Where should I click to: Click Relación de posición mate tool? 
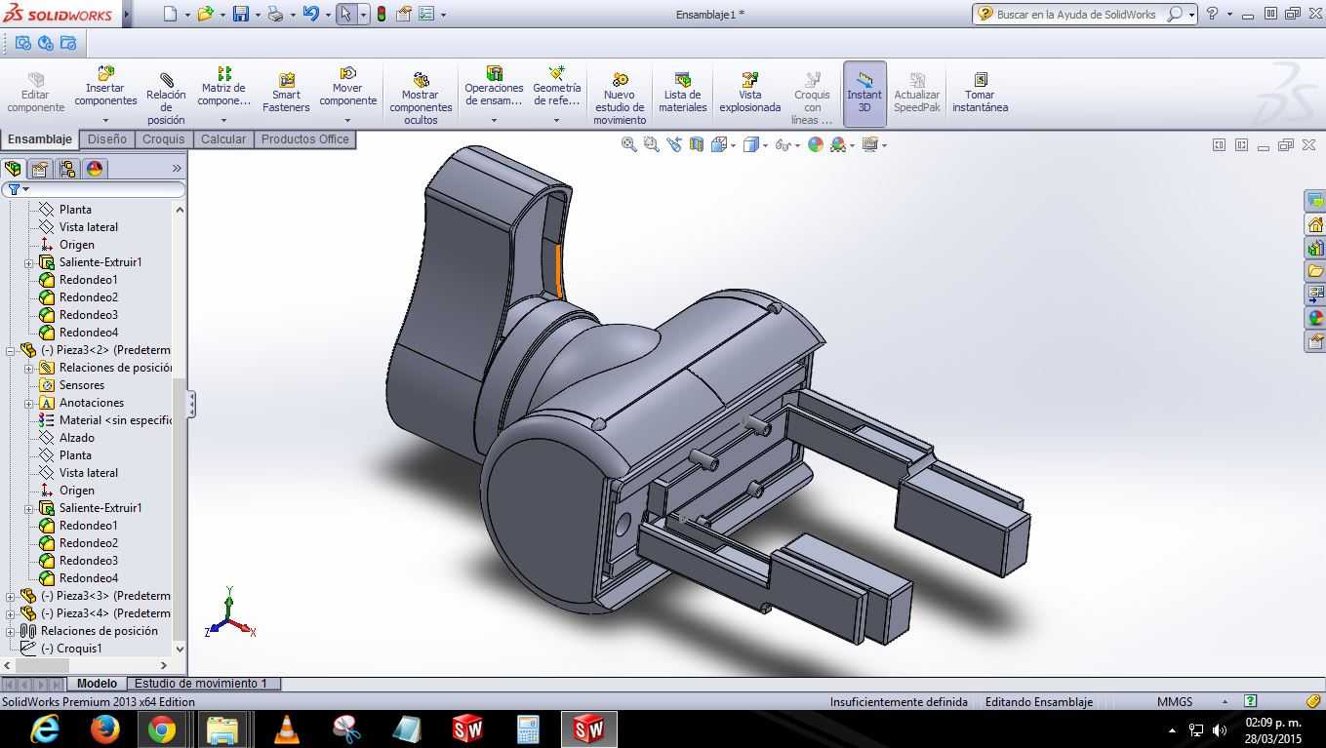coord(166,98)
